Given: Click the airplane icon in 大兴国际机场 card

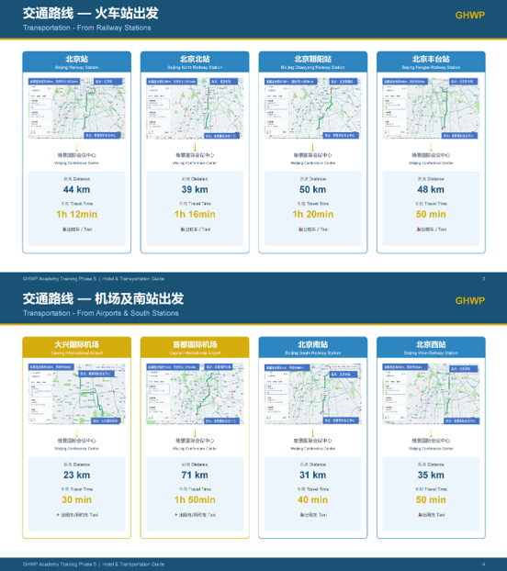Looking at the screenshot, I should tap(58, 515).
